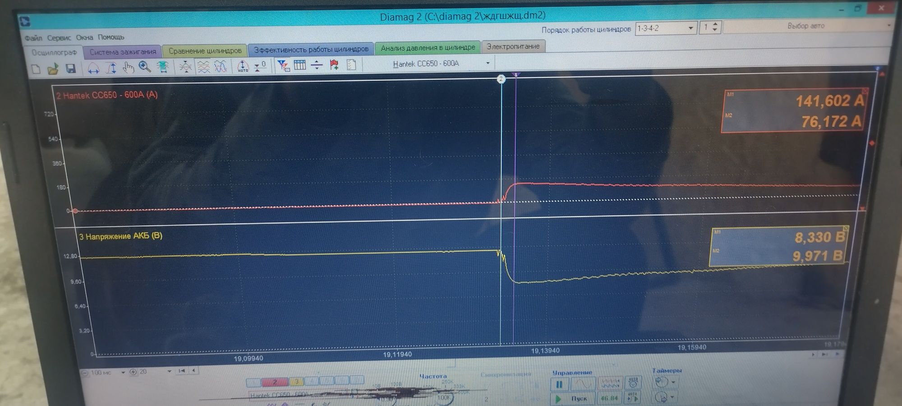Click the pause button in Управление
Screen dimensions: 902x406
pyautogui.click(x=559, y=385)
